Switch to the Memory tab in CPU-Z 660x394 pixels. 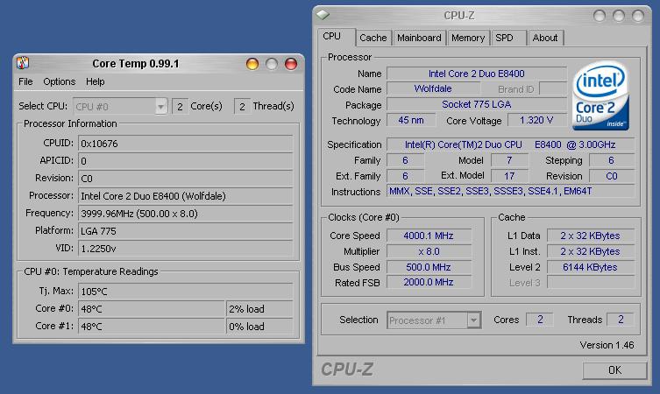(x=468, y=38)
